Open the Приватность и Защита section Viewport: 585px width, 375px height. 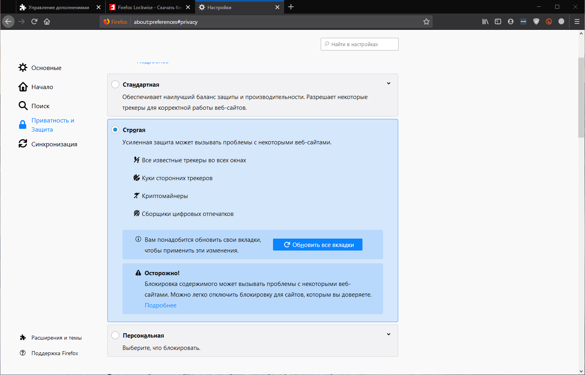(x=52, y=124)
